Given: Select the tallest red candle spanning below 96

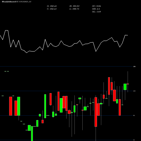Looking at the screenshot, I should 96,112.
